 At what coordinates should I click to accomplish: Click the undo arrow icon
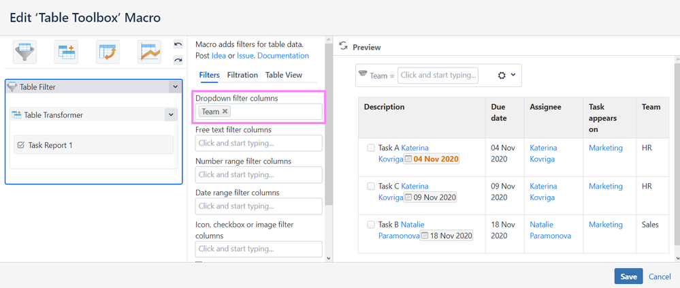178,45
